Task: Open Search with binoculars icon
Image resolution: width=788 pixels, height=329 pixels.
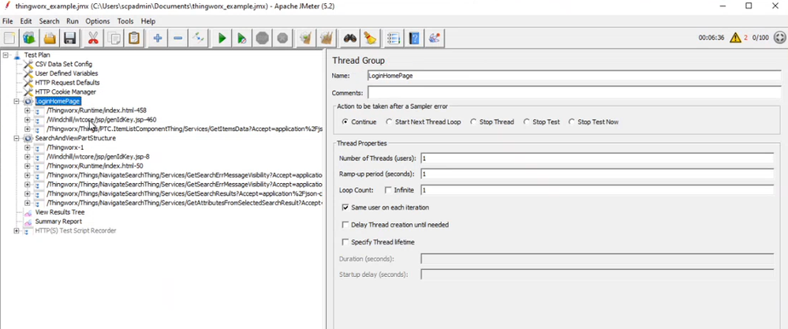Action: point(349,38)
